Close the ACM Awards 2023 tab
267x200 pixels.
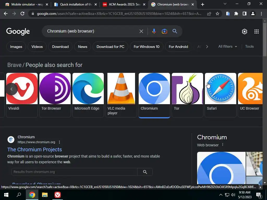click(x=144, y=4)
